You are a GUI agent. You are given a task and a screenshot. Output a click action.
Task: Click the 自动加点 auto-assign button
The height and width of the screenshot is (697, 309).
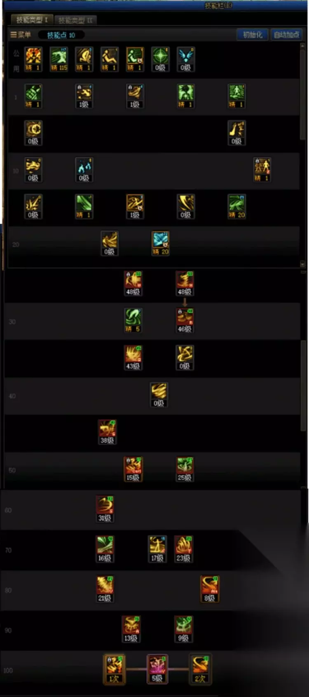click(286, 35)
